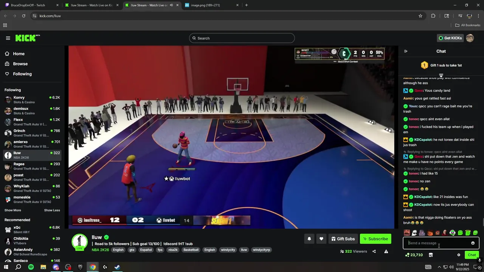
Task: Open a new Chrome tab
Action: (x=247, y=5)
